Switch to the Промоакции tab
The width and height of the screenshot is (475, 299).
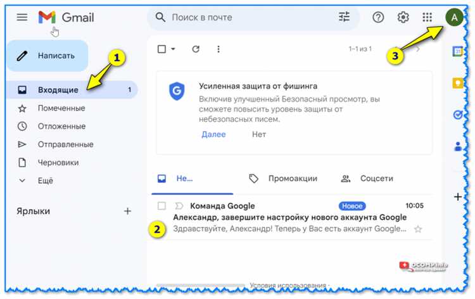283,179
